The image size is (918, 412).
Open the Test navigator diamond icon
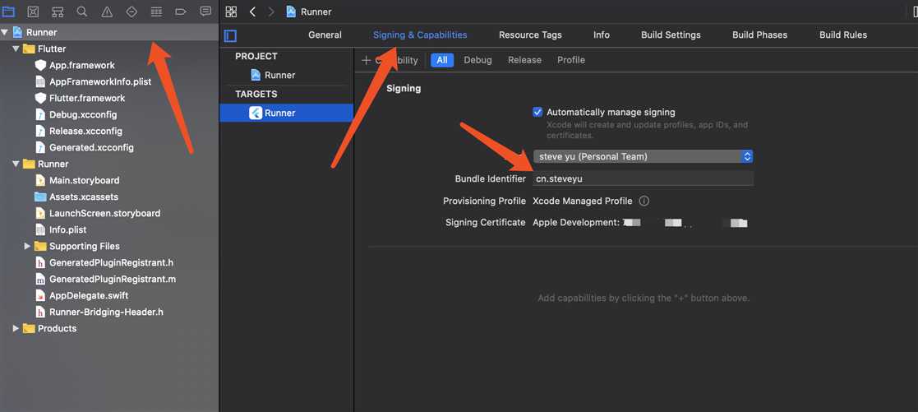point(131,12)
